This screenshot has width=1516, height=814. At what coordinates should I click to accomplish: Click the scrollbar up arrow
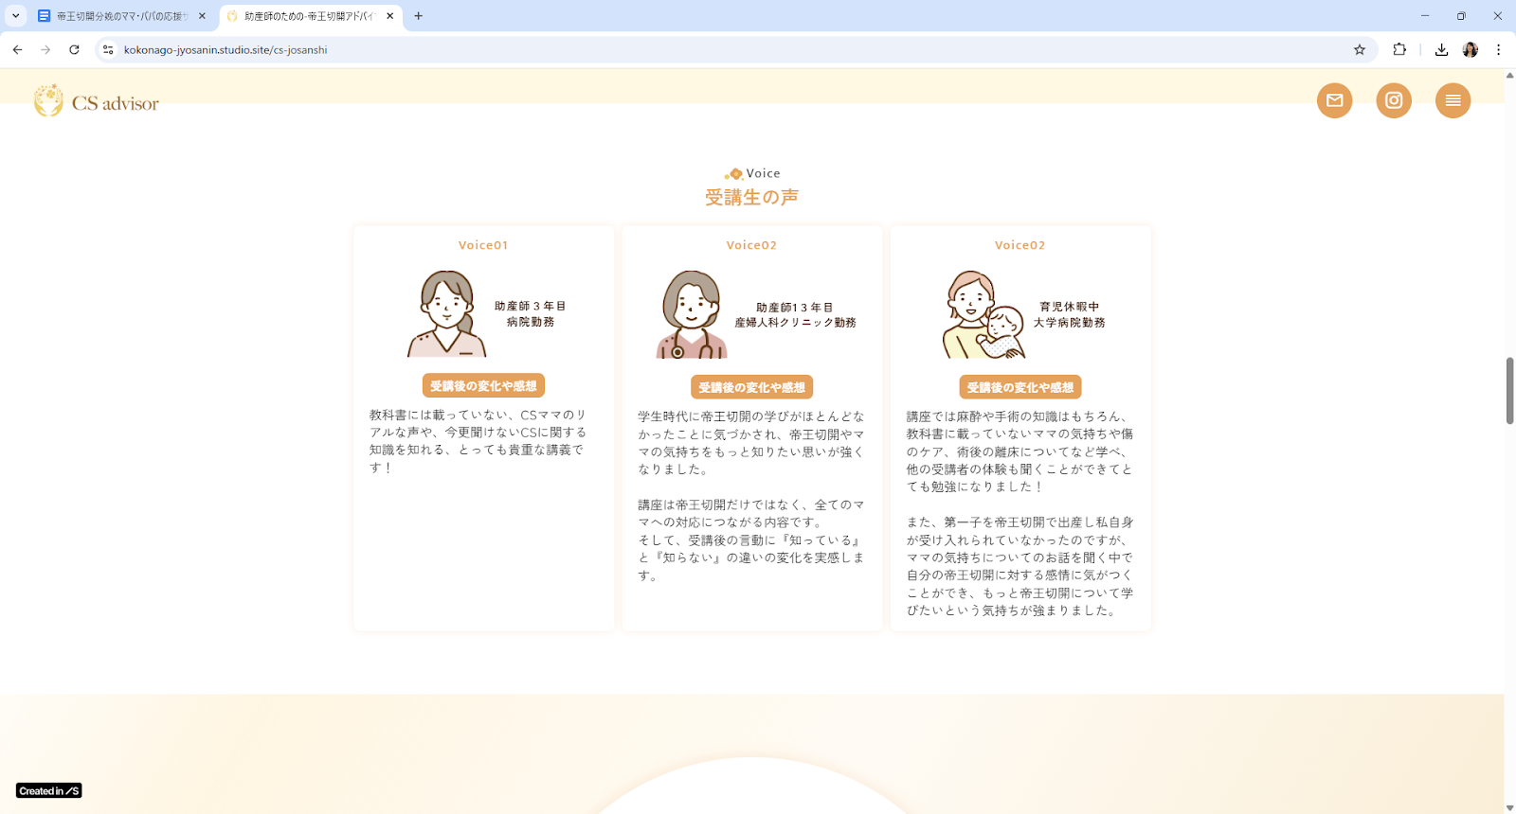pyautogui.click(x=1509, y=75)
